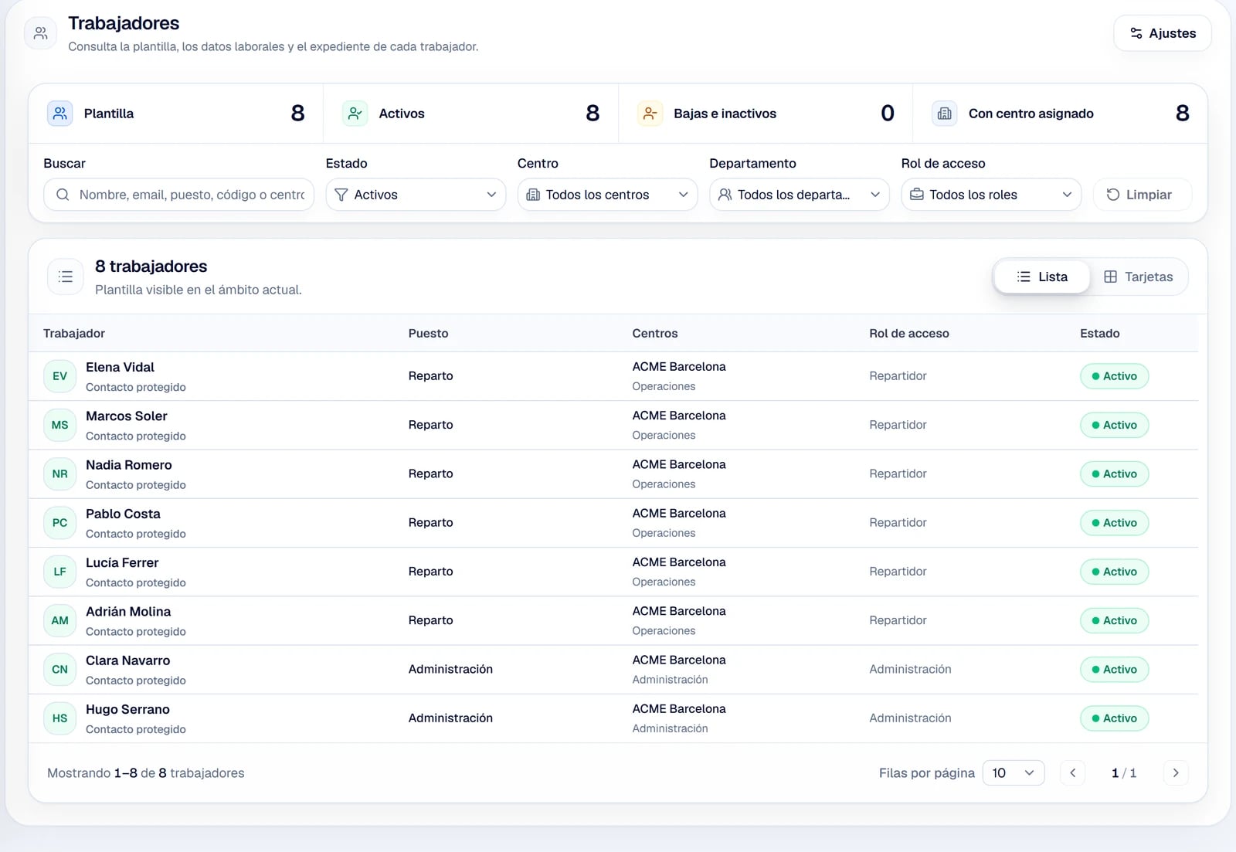Open Adrián Molina's worker name
1236x852 pixels.
click(x=128, y=611)
